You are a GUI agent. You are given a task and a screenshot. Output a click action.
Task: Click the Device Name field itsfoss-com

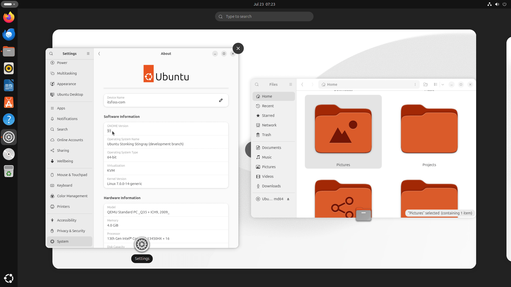click(166, 100)
